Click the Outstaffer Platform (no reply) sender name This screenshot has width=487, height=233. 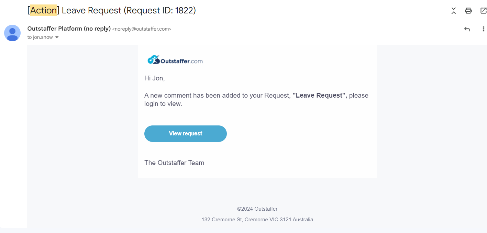(x=69, y=29)
